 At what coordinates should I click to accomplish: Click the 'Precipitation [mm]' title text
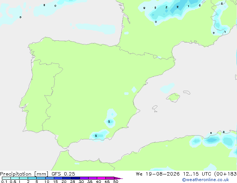tap(24, 174)
